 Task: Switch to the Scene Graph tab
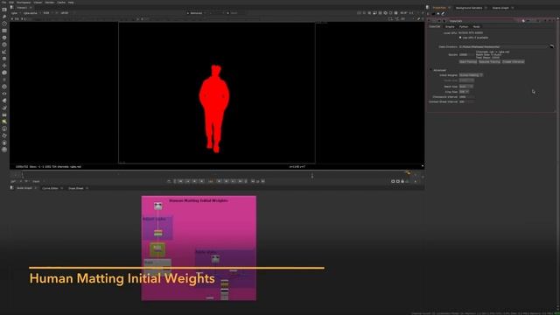point(500,8)
